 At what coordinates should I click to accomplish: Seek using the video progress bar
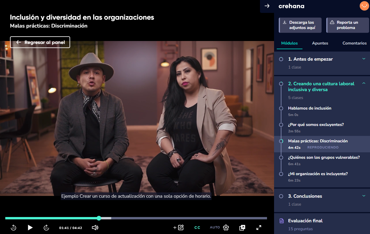pos(136,218)
